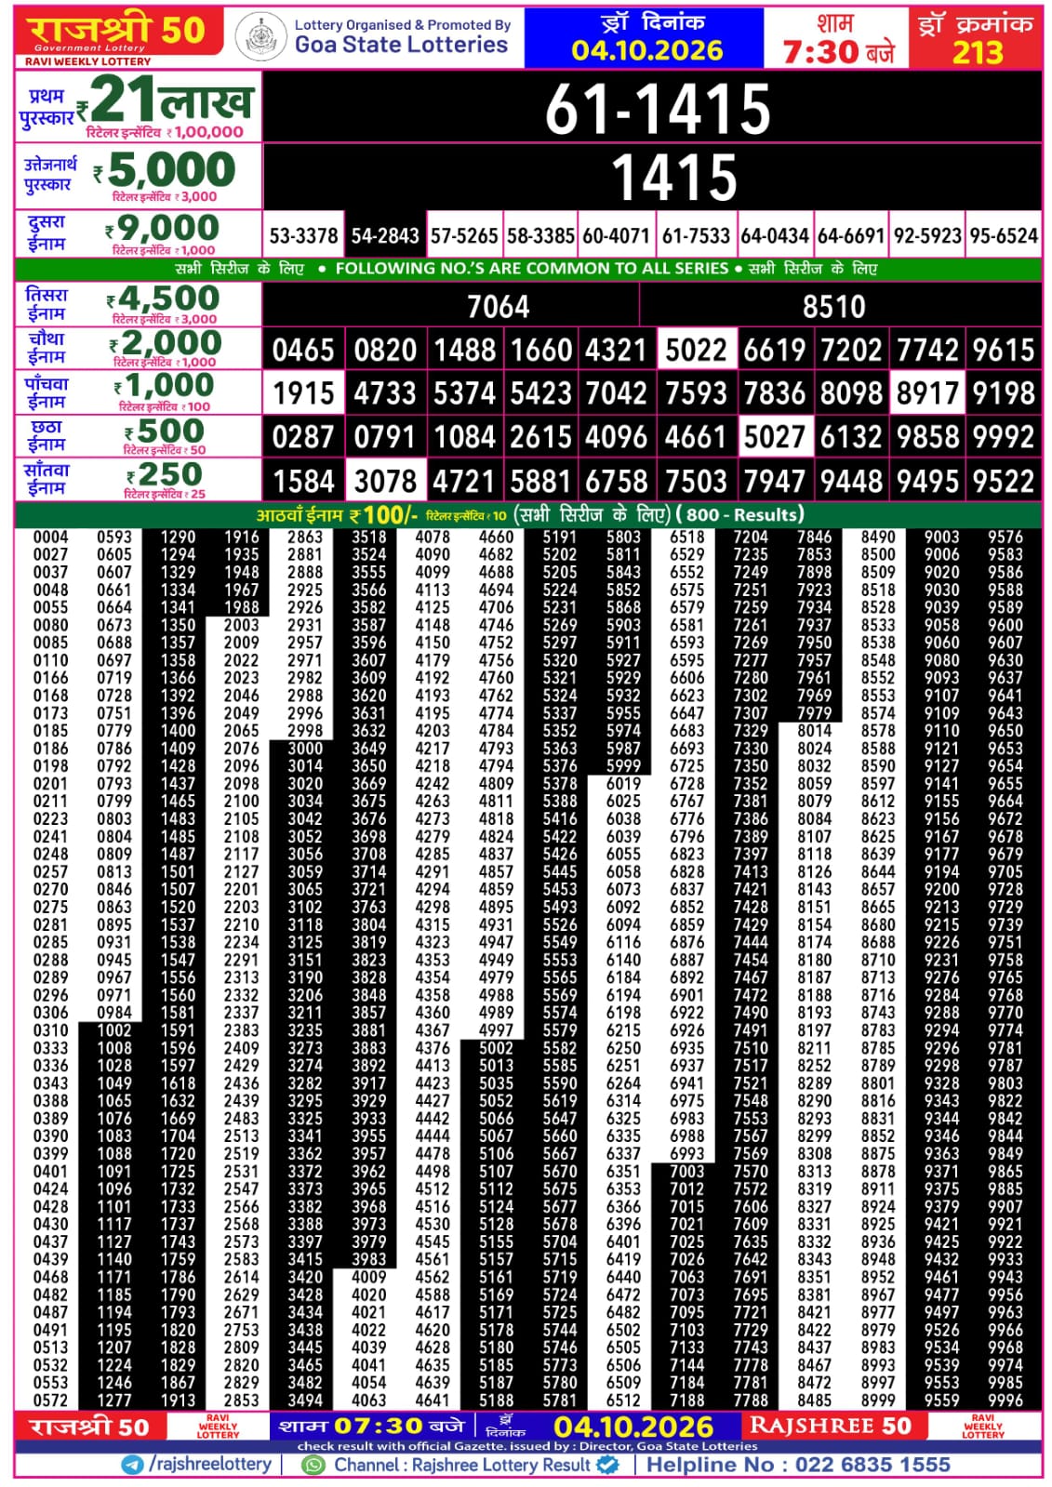The image size is (1052, 1487).
Task: Click fourth prize number 9615
Action: [1004, 350]
